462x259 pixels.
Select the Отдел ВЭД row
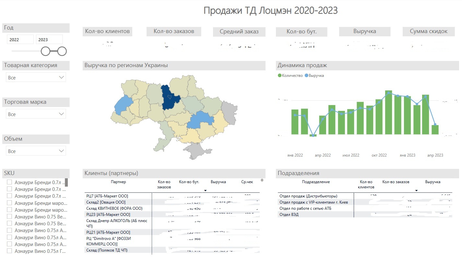click(289, 215)
